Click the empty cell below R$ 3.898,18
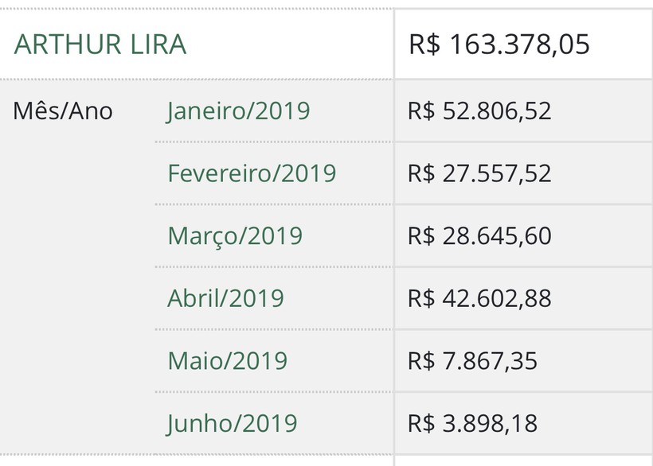The width and height of the screenshot is (653, 466). click(523, 460)
